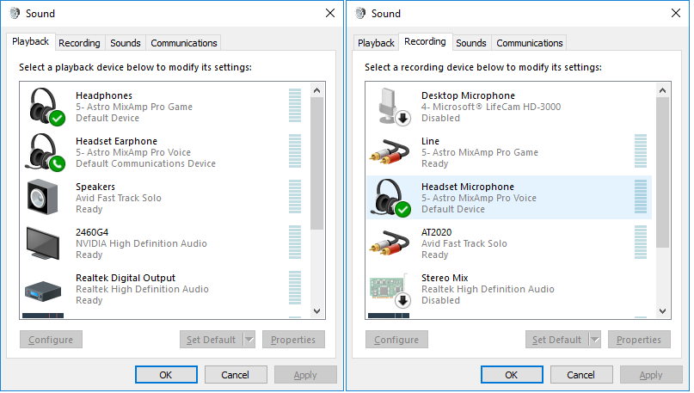The image size is (694, 393).
Task: Click the speaker icon in the left Sound title bar
Action: tap(15, 13)
